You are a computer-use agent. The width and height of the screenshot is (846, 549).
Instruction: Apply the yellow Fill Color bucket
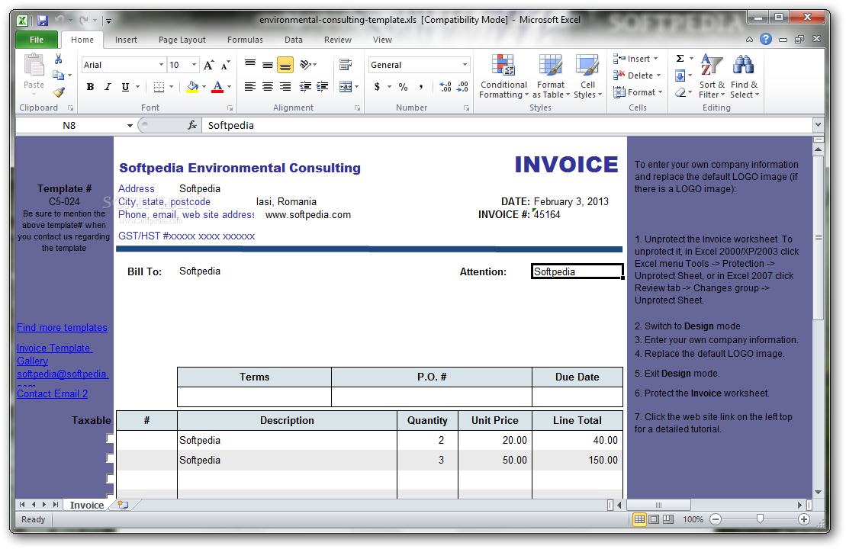pos(192,87)
